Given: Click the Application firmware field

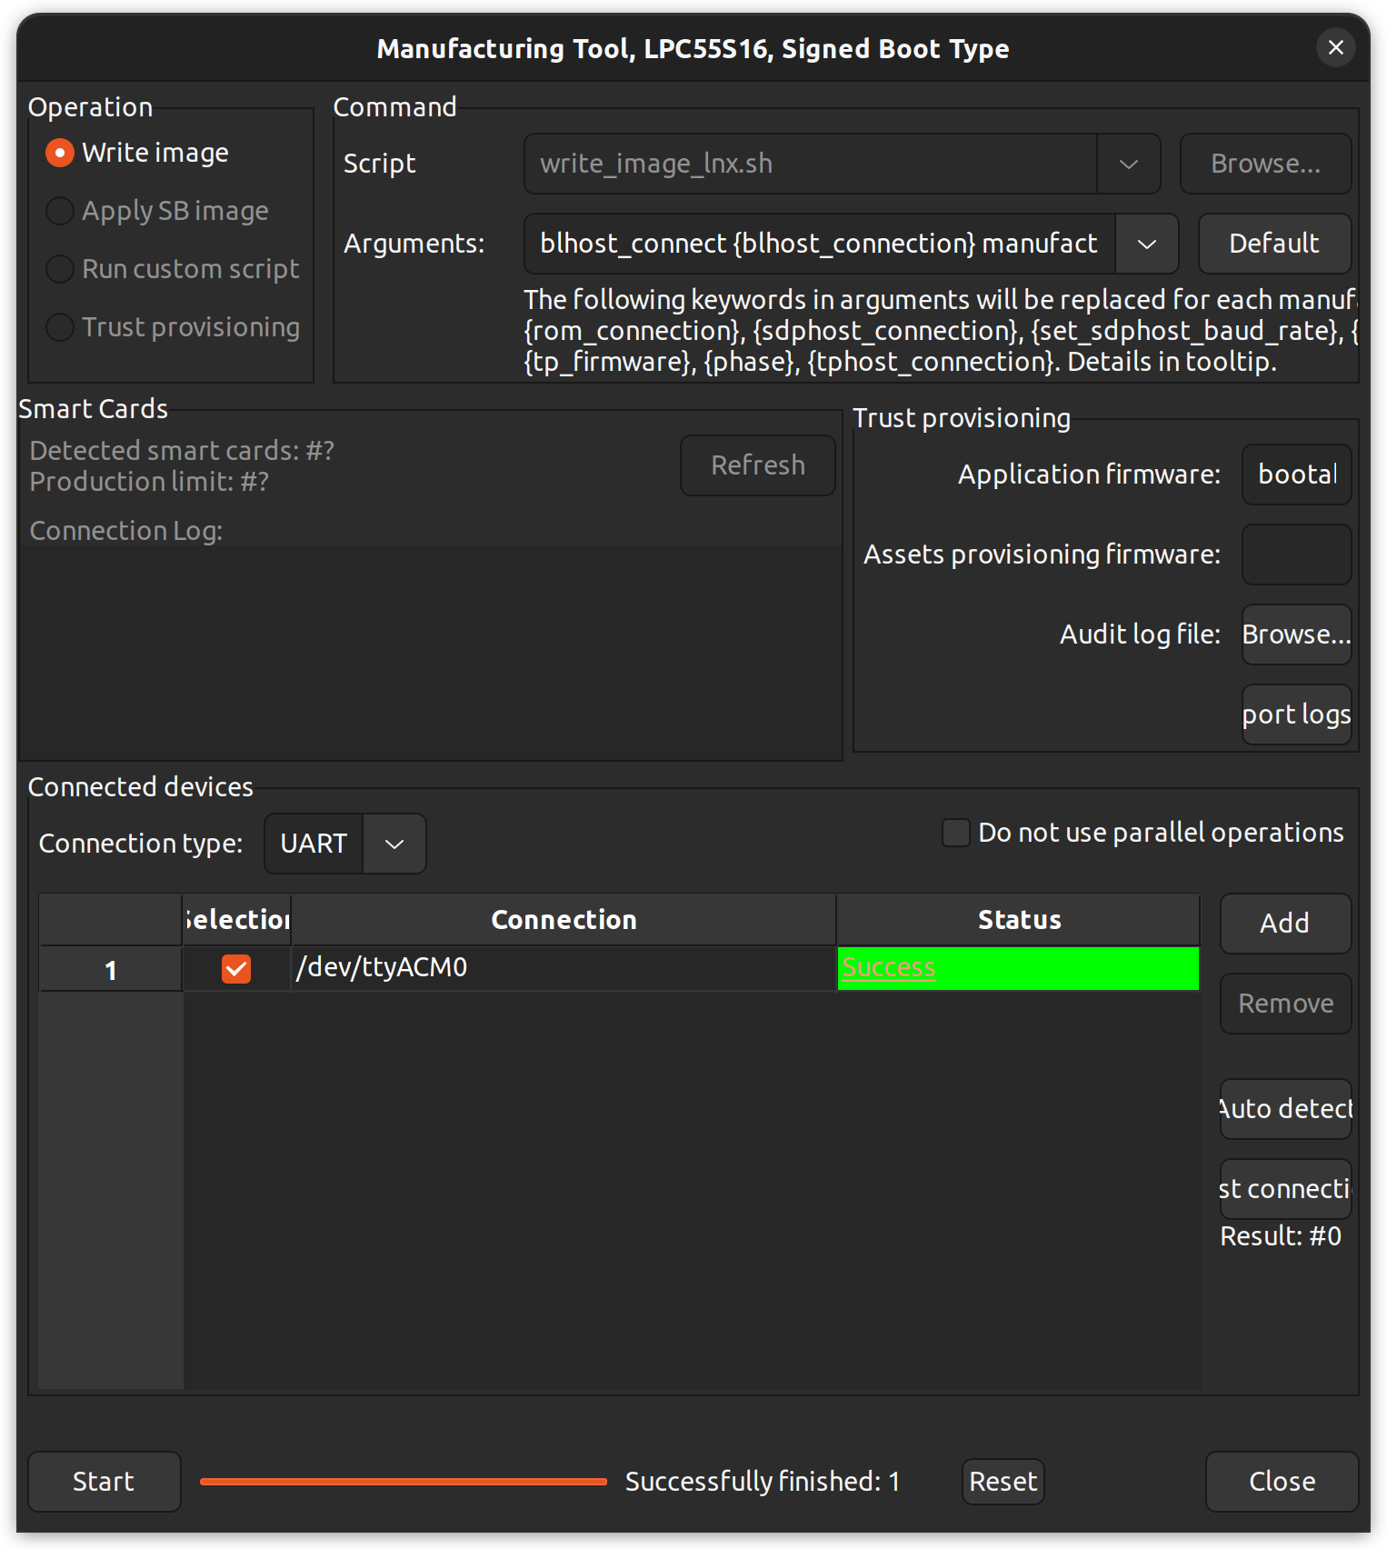Looking at the screenshot, I should 1295,475.
